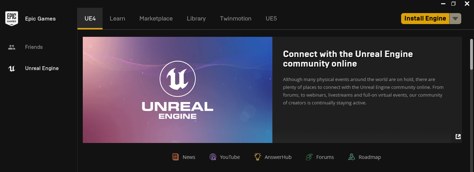Open the Learn tab

pos(117,18)
